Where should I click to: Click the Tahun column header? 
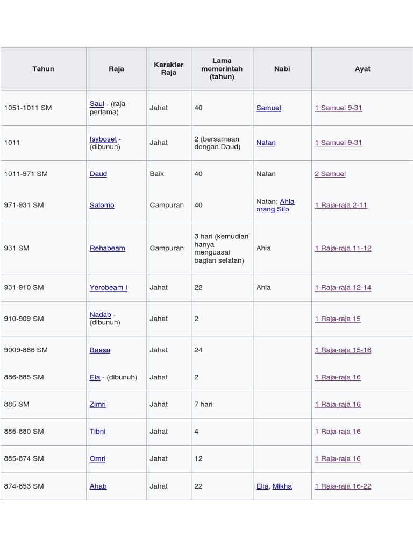point(44,69)
